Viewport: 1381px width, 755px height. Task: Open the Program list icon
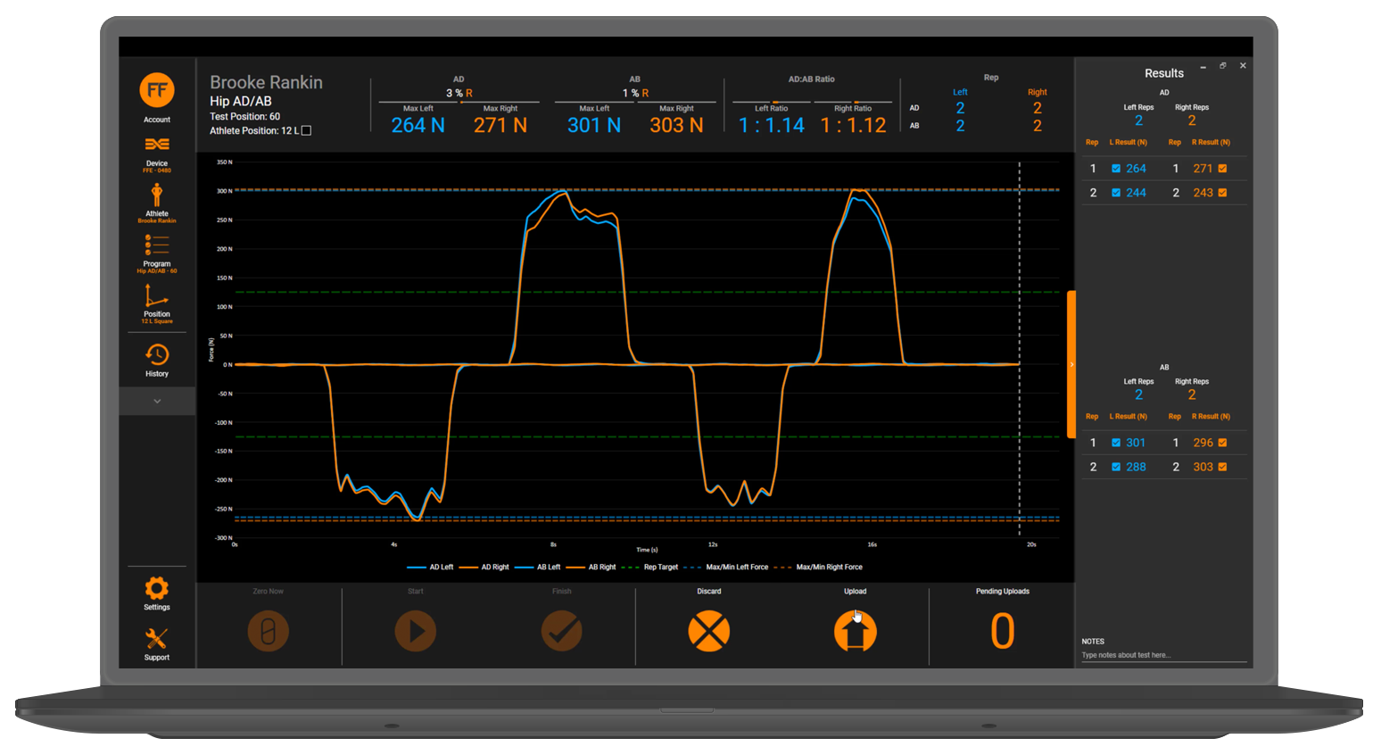coord(157,245)
